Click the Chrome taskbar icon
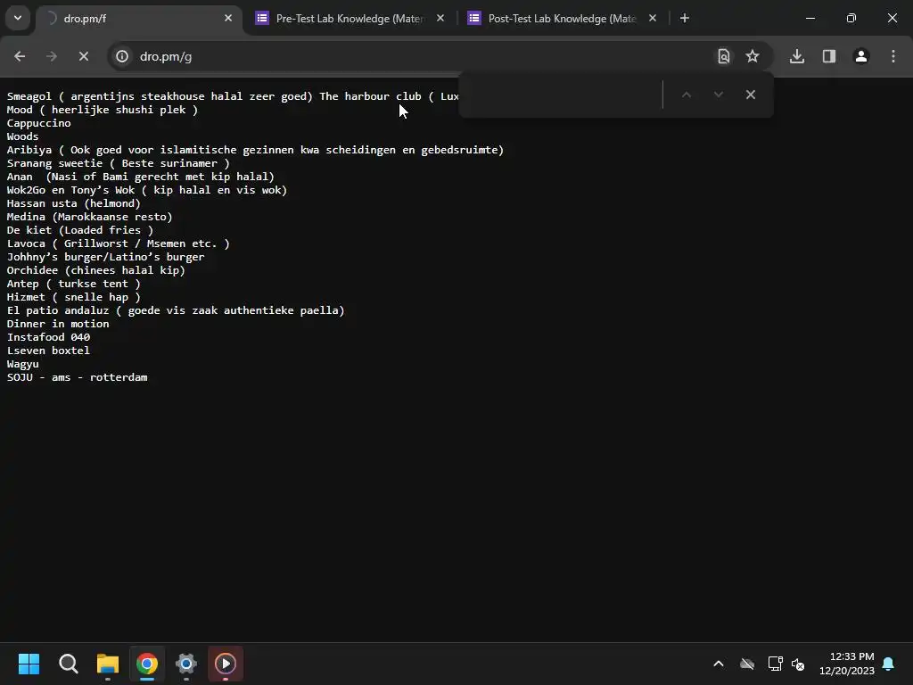Screen dimensions: 913x685 click(x=147, y=664)
